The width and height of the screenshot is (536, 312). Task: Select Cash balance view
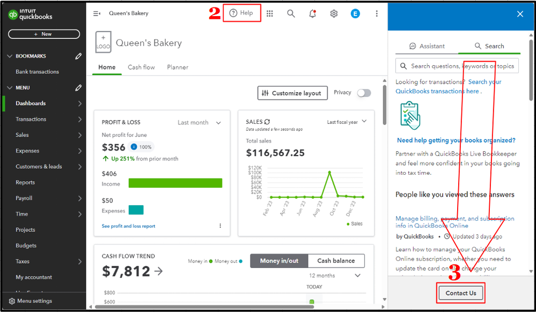(336, 261)
